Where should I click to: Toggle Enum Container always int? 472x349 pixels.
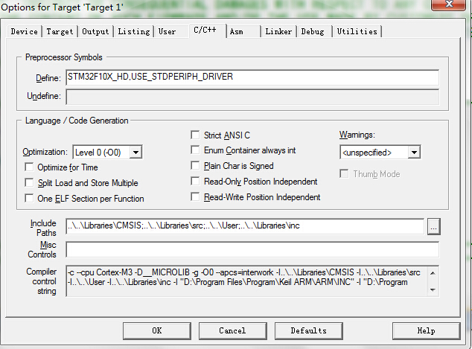click(x=196, y=150)
